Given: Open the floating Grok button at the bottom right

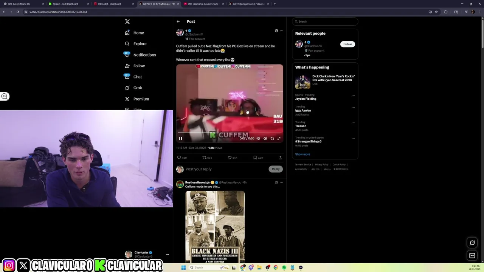Looking at the screenshot, I should point(472,243).
